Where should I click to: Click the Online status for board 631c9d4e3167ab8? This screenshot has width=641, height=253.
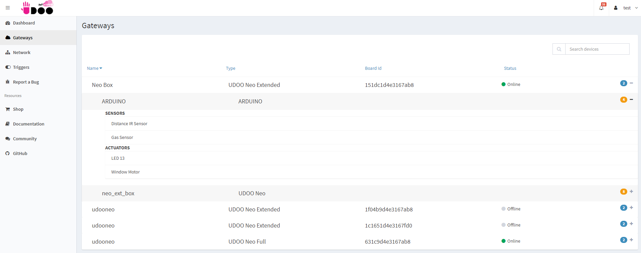(511, 241)
